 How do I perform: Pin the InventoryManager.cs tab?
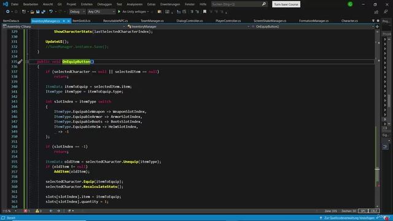[64, 21]
